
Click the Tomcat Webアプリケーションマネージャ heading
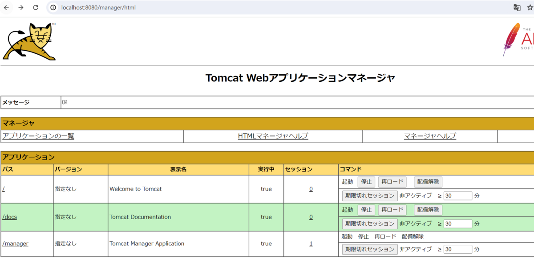(x=300, y=78)
